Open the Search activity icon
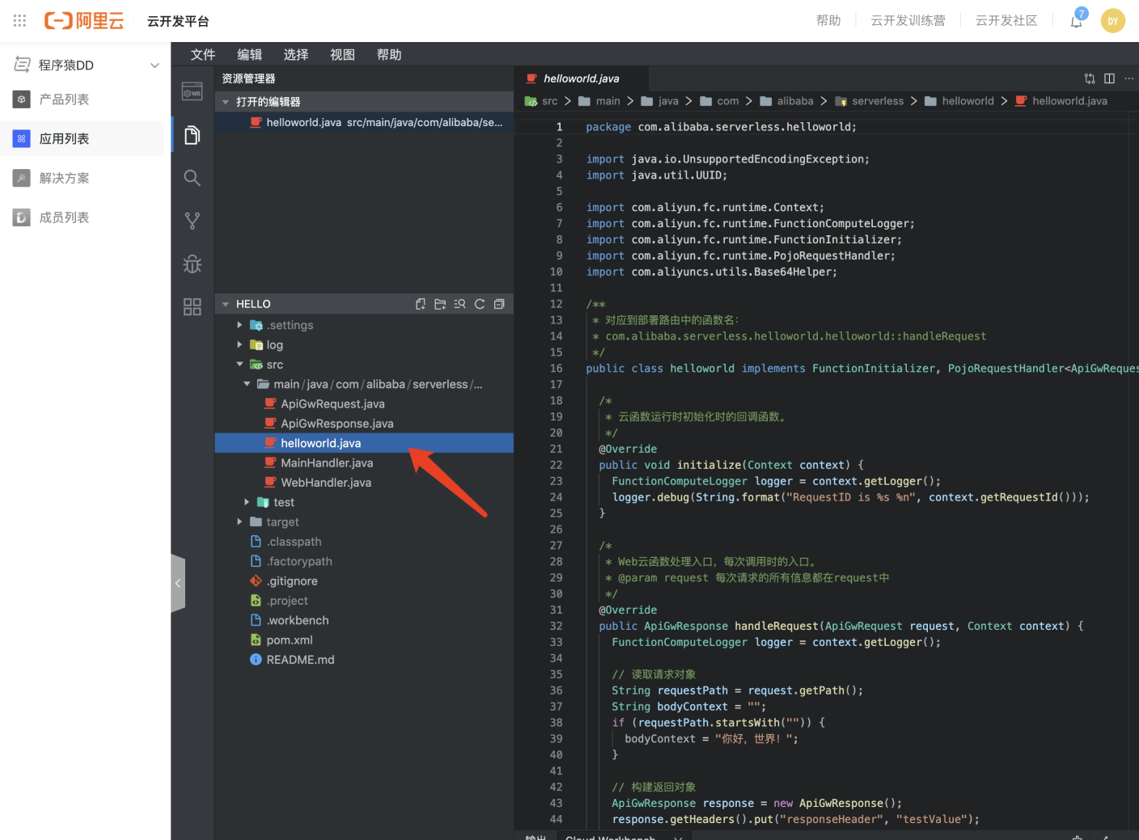 tap(193, 178)
